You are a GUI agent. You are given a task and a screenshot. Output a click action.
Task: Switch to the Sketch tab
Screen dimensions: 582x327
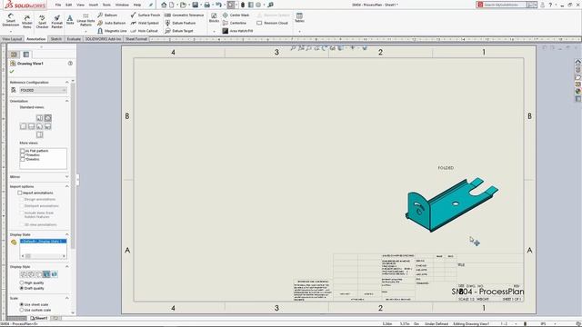(x=56, y=39)
